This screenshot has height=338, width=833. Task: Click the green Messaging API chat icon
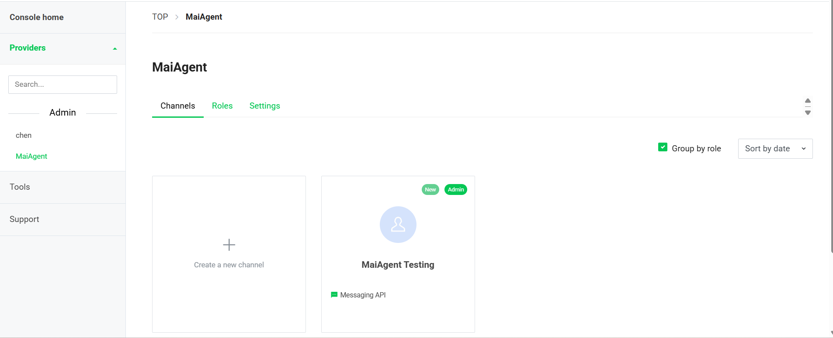point(334,295)
